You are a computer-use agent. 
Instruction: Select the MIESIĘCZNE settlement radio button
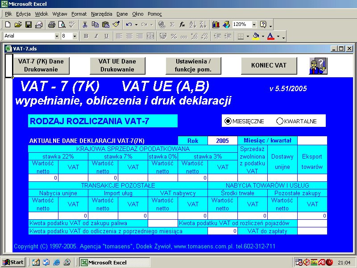[x=228, y=121]
